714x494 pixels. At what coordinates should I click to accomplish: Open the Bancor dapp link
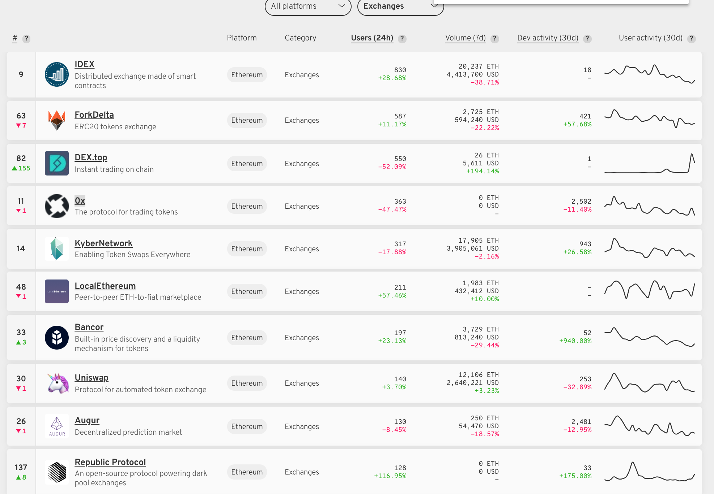[x=89, y=327]
